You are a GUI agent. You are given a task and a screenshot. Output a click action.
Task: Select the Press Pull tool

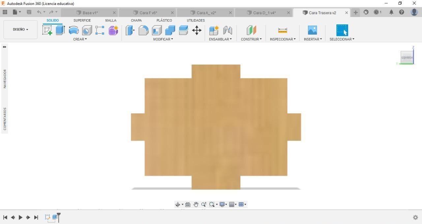[130, 31]
